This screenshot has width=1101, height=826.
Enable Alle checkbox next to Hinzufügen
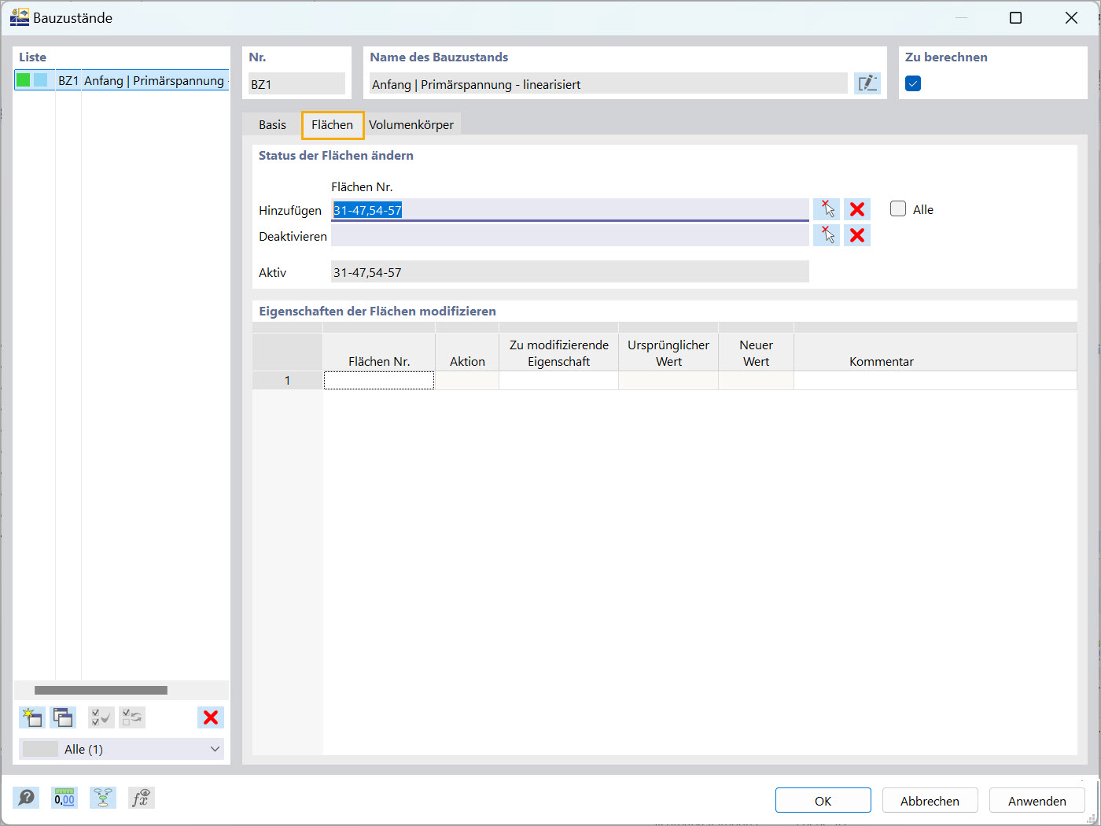tap(897, 208)
